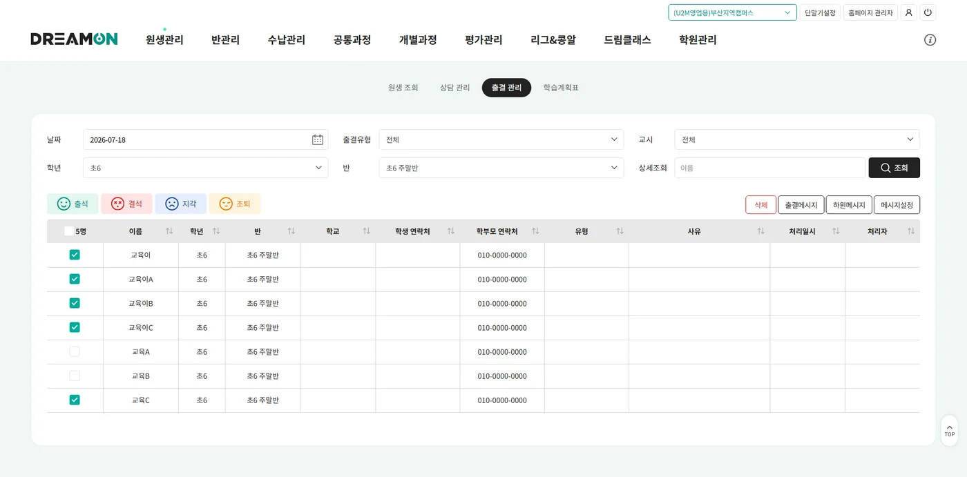Mark selected students as 출석
This screenshot has height=477, width=967.
coord(73,204)
